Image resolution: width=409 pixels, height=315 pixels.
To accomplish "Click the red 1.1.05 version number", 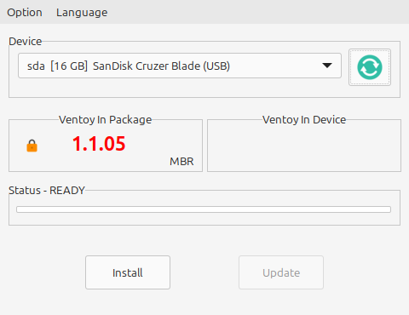I will 99,143.
